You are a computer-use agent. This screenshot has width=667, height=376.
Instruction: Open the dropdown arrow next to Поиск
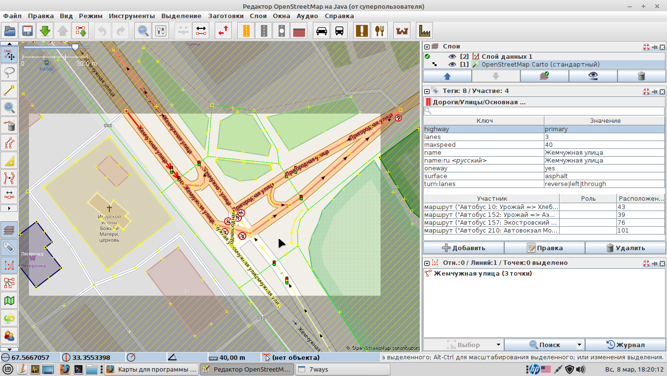579,345
